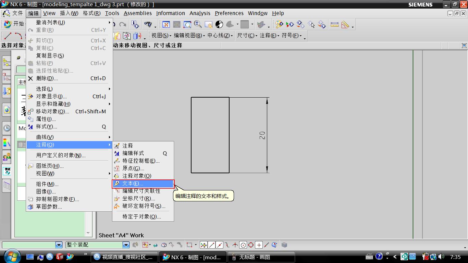Switch to 无标题 - 画图 taskbar window
The width and height of the screenshot is (468, 263).
pyautogui.click(x=261, y=257)
